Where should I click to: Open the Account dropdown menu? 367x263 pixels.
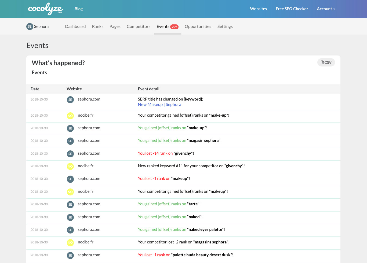coord(326,9)
